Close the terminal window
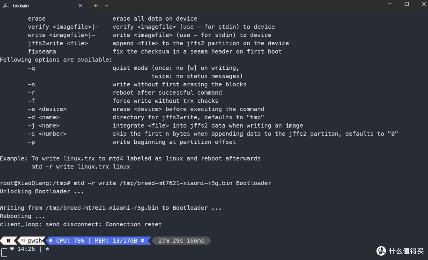 point(424,4)
